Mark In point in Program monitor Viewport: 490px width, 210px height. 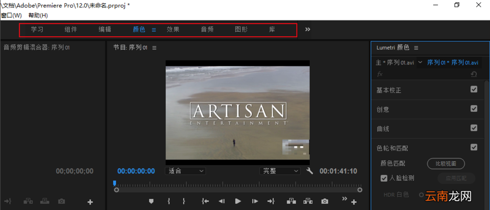pyautogui.click(x=169, y=201)
